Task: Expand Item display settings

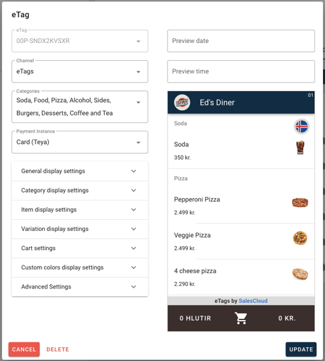Action: pos(80,210)
